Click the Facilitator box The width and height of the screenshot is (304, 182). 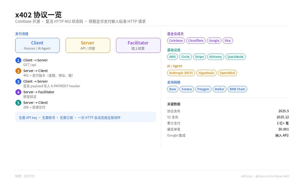point(138,45)
